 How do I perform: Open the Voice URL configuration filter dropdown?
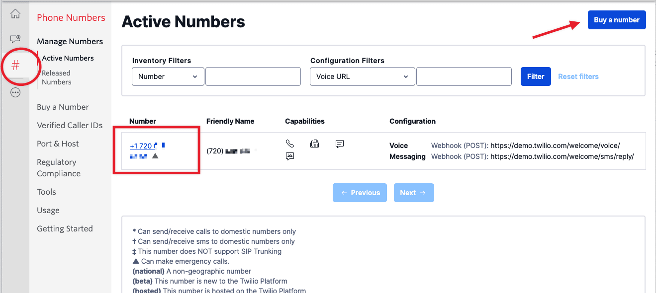click(x=362, y=76)
